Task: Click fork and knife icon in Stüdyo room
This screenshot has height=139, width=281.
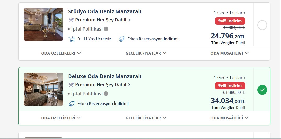Action: pos(71,20)
